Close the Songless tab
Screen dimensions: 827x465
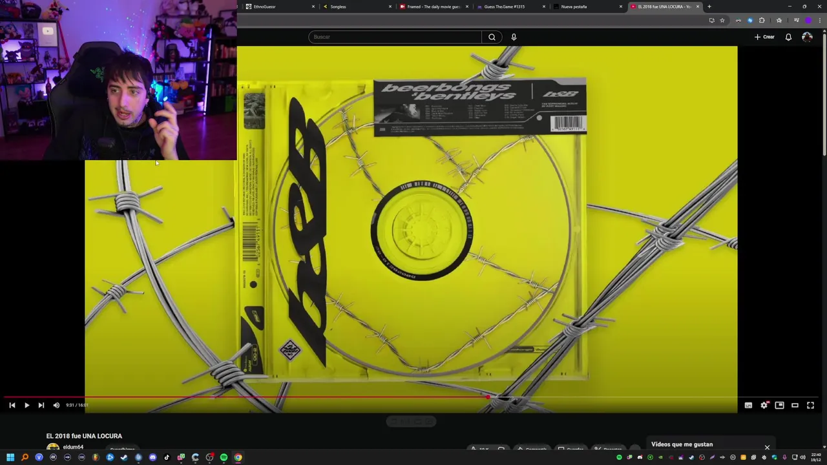pyautogui.click(x=390, y=6)
